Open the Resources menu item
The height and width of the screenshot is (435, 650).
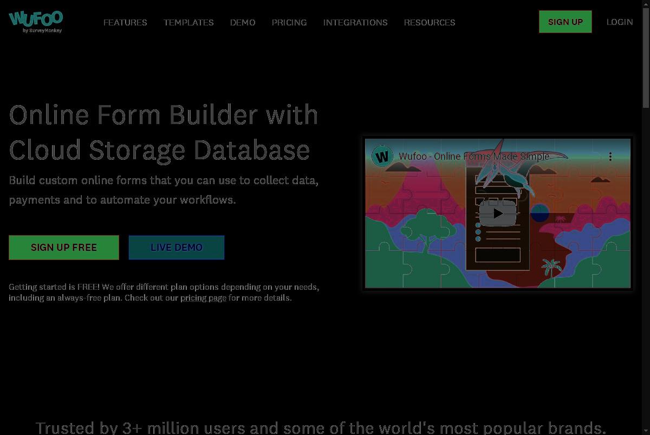(430, 22)
